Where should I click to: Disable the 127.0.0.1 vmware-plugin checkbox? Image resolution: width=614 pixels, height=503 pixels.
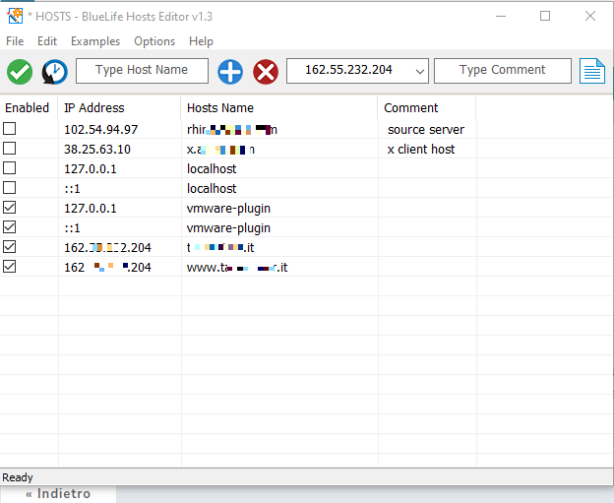click(x=10, y=207)
